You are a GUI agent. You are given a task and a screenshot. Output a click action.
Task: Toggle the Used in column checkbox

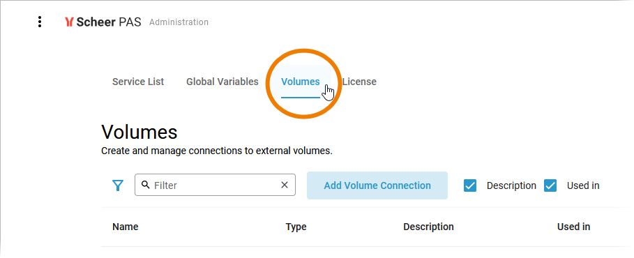pos(550,185)
